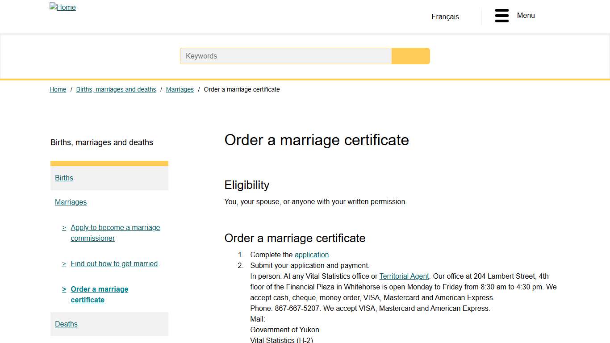
Task: Open the Territorial Agent link
Action: coord(404,276)
